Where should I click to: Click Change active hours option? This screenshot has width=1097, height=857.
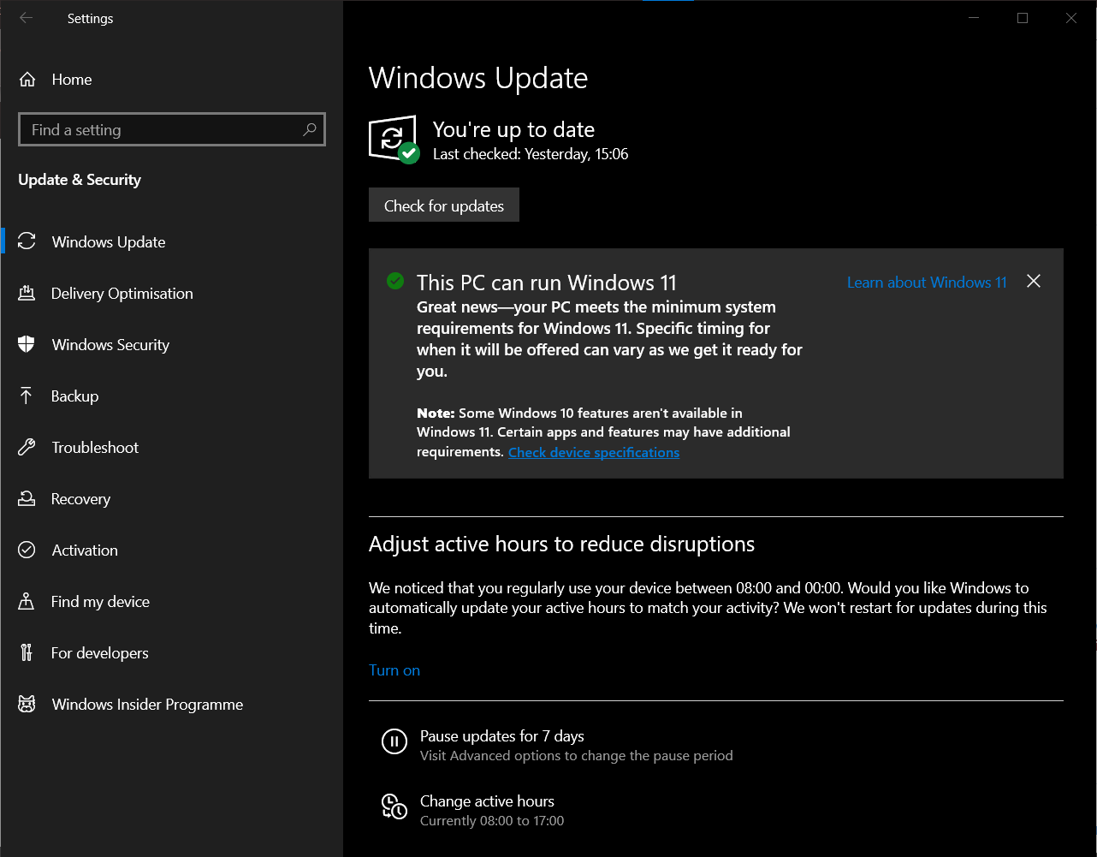tap(487, 801)
